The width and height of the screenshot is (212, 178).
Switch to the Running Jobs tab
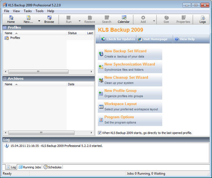(x=30, y=167)
